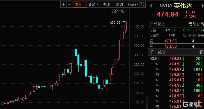
Task: Go to previous stock with left arrow
Action: pyautogui.click(x=151, y=6)
